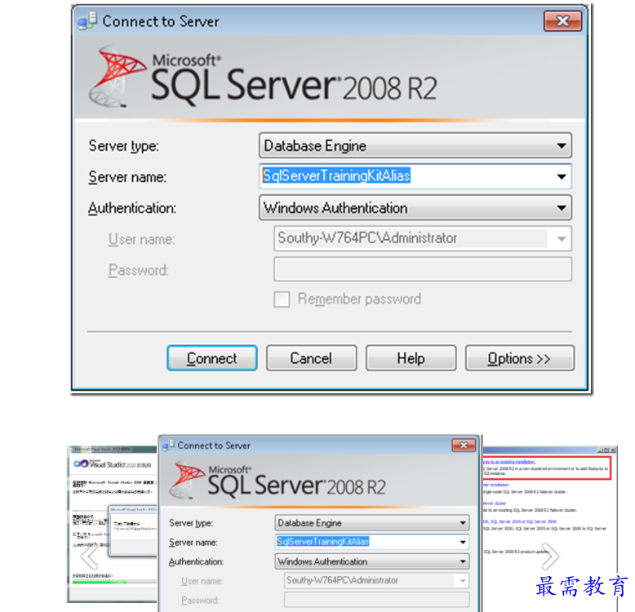Open Server type dropdown in large dialog
Image resolution: width=635 pixels, height=612 pixels.
415,145
